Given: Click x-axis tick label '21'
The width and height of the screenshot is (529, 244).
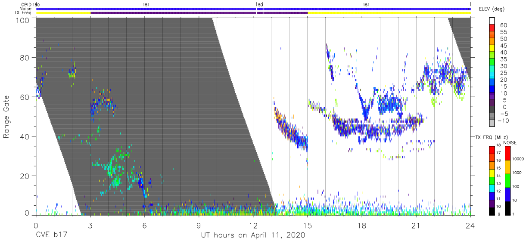Looking at the screenshot, I should (416, 225).
